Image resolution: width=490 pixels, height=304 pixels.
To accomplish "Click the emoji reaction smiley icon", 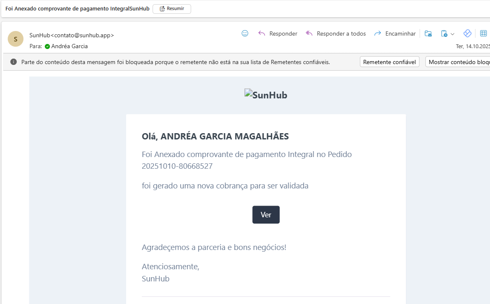I will 245,33.
